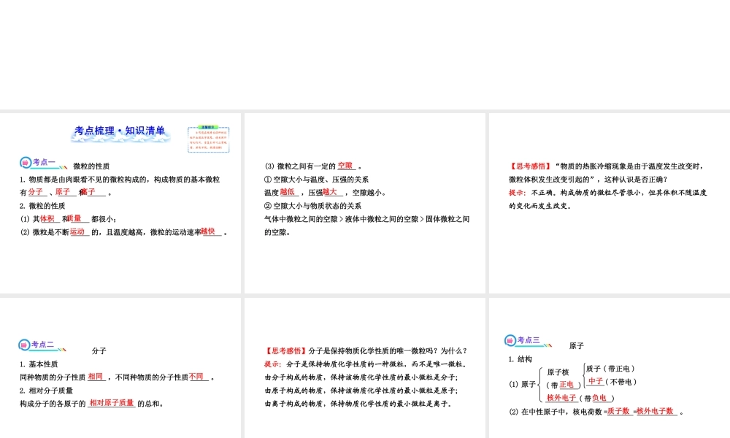Click heading 2. 相对分子质量
This screenshot has height=438, width=730.
(x=46, y=391)
